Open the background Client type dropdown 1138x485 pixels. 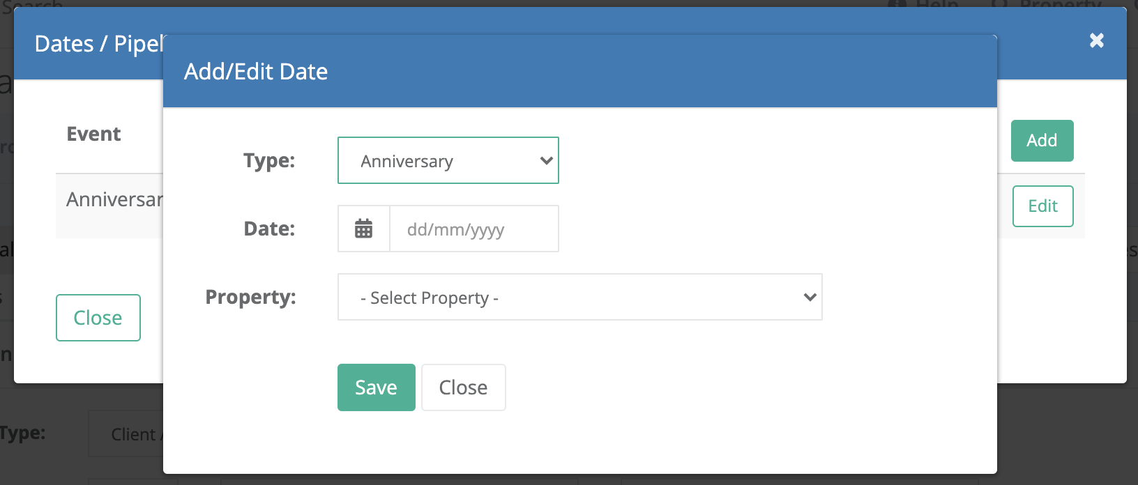tap(126, 433)
